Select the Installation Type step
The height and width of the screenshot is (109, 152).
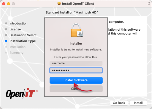(23, 41)
